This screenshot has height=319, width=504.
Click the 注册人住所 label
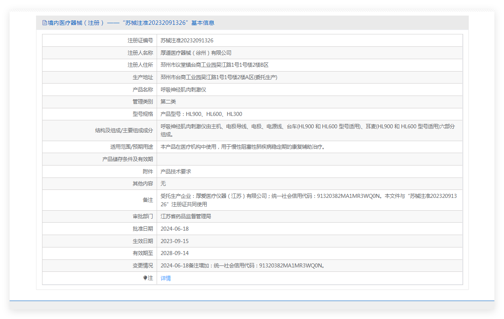click(140, 65)
